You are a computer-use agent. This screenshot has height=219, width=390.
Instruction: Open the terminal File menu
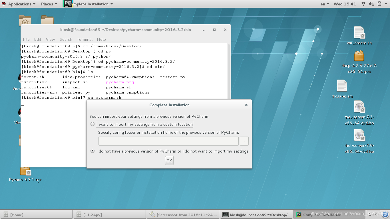pyautogui.click(x=26, y=39)
